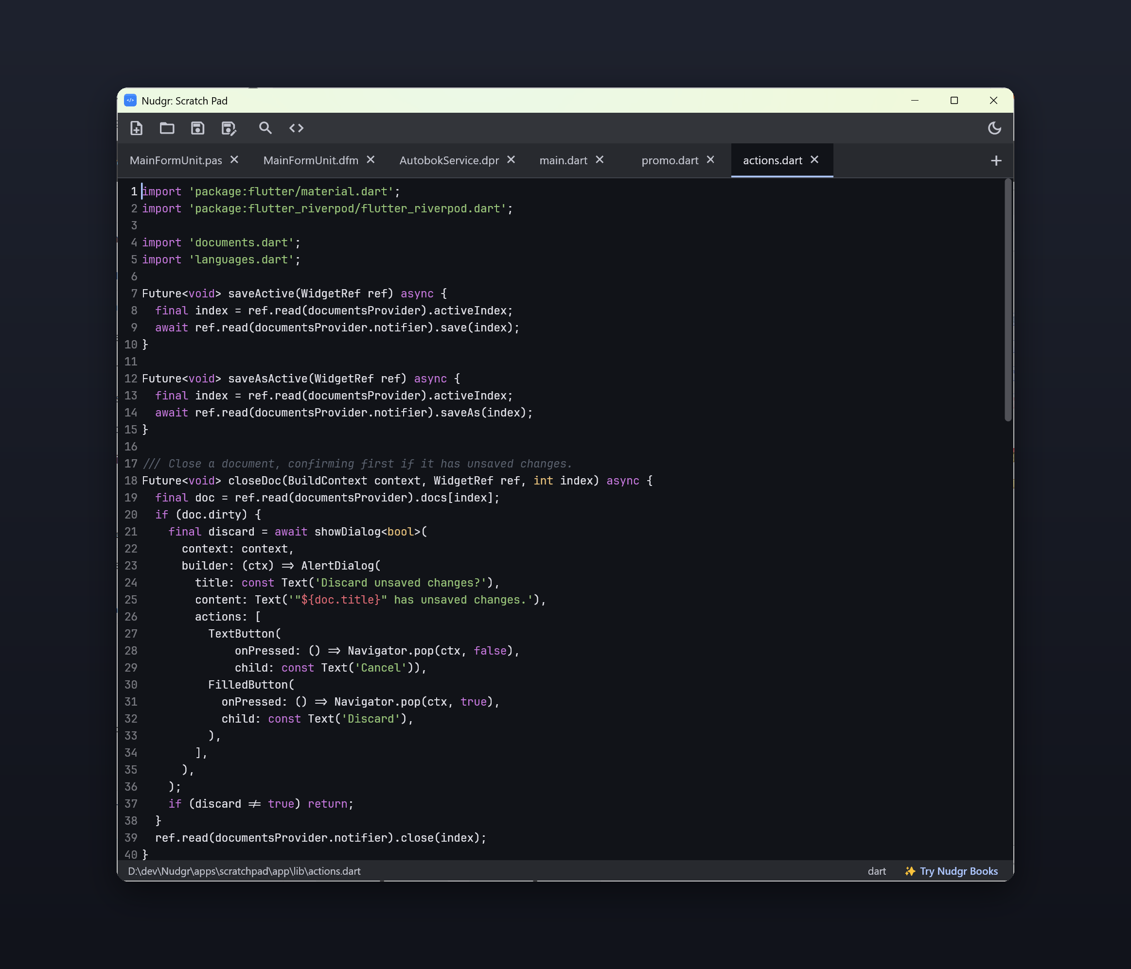Click saveAs(index) on line 14
This screenshot has height=969, width=1131.
(483, 413)
